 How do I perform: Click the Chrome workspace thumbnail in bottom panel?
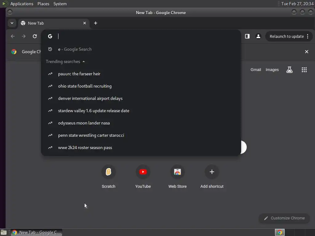pos(280,232)
